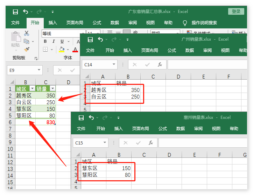Click Undo icon in 广东省销量汇总表 window
The height and width of the screenshot is (195, 253).
pos(26,12)
